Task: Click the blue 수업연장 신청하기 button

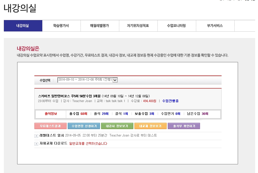Action: pyautogui.click(x=84, y=126)
